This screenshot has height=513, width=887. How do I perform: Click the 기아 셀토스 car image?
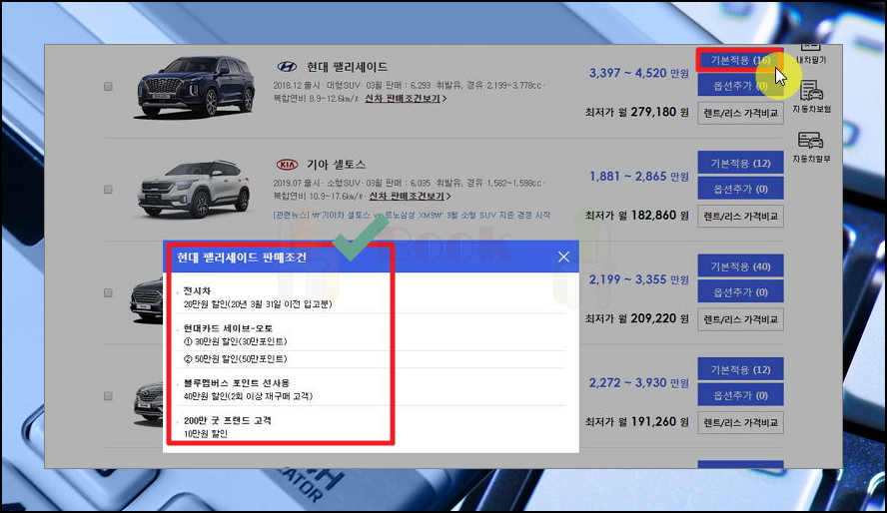click(194, 189)
